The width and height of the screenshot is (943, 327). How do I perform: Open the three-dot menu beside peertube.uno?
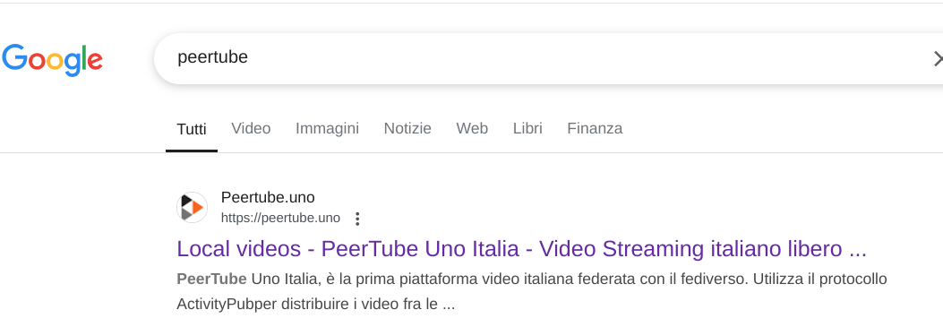point(357,219)
